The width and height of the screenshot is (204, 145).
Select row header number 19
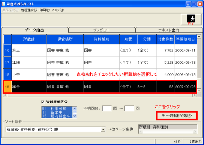pos(7,86)
